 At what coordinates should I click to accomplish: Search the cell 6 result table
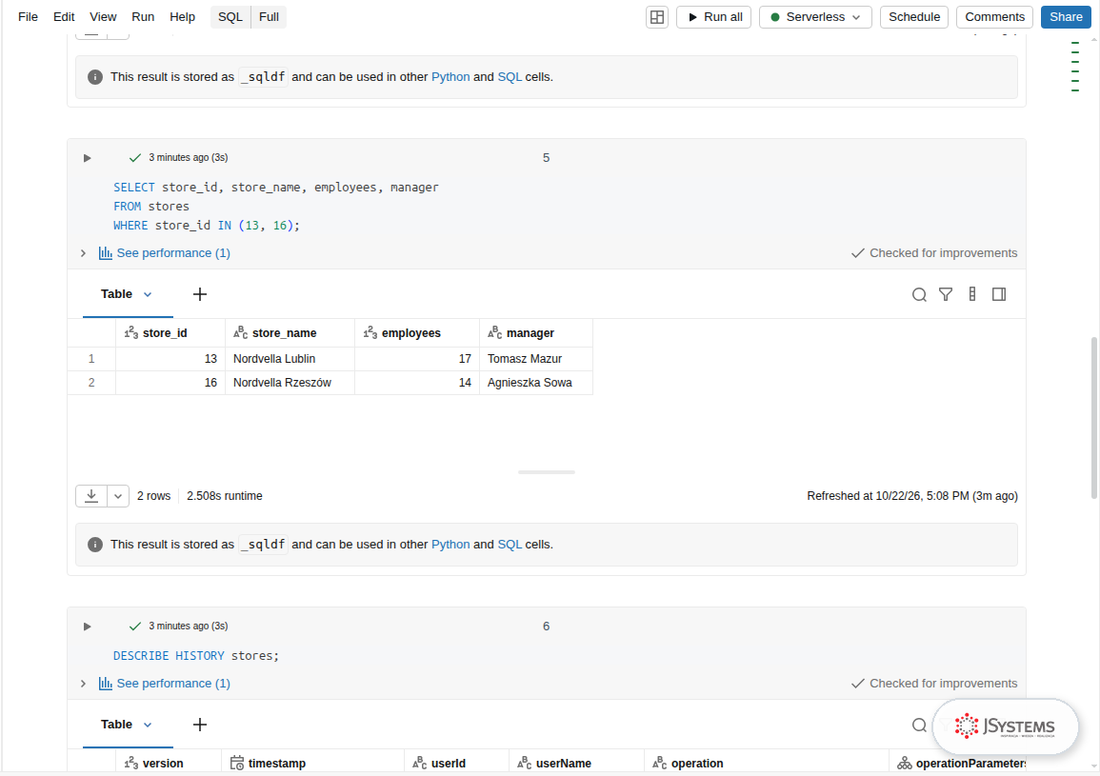pyautogui.click(x=919, y=725)
